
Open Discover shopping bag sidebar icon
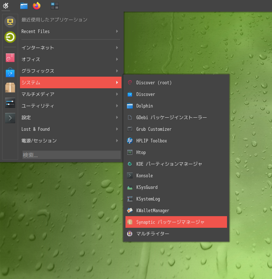(10, 72)
